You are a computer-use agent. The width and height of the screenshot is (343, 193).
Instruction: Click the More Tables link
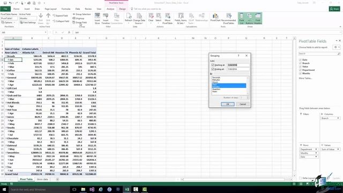click(x=305, y=78)
